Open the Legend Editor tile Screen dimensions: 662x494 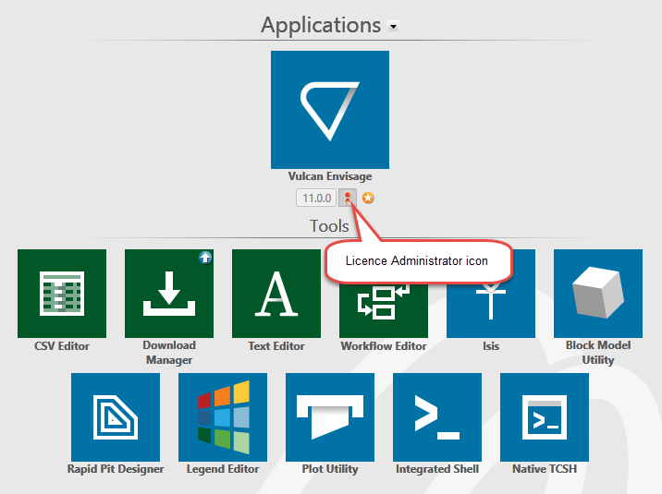pos(223,416)
